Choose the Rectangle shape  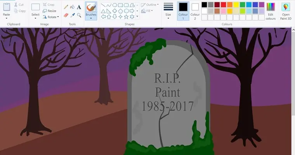click(x=120, y=5)
